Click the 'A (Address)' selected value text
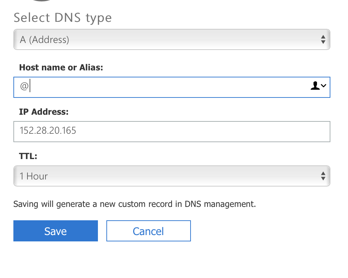Viewport: 348px width, 278px height. 44,40
